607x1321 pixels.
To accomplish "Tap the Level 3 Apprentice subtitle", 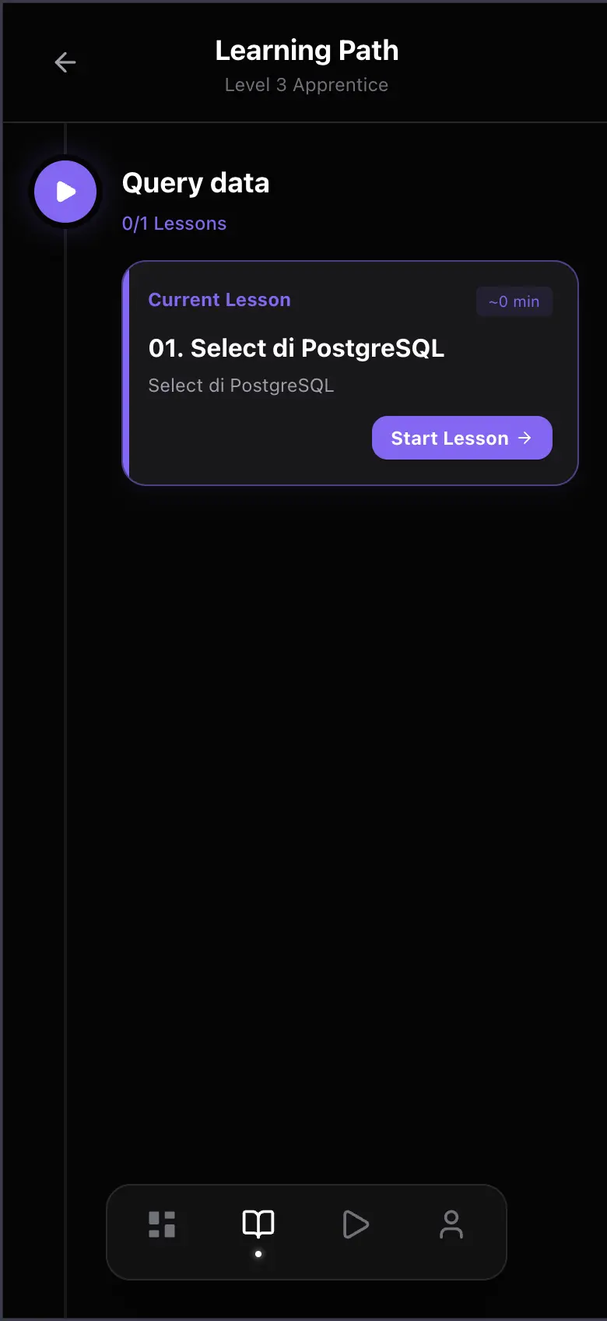I will tap(307, 85).
